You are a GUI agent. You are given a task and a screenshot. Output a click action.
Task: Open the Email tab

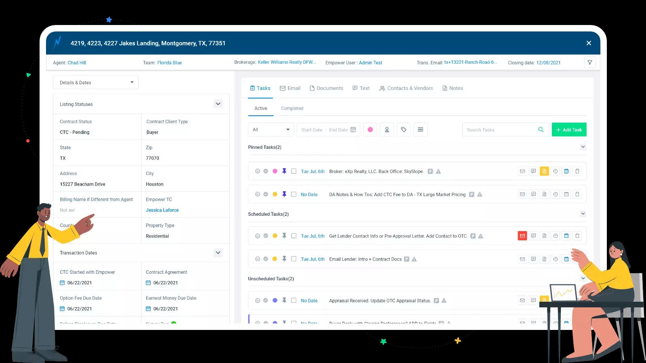290,88
